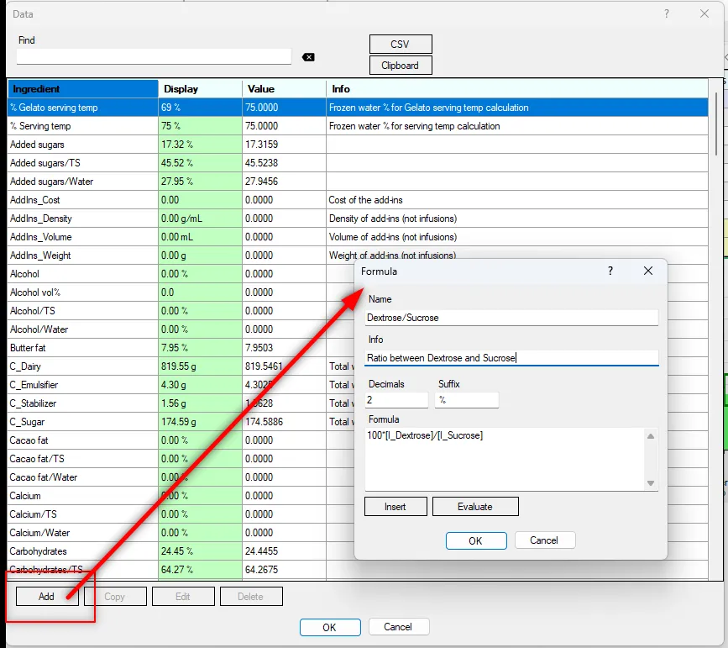The height and width of the screenshot is (648, 728).
Task: Select the Added sugars/TS row
Action: click(x=358, y=163)
